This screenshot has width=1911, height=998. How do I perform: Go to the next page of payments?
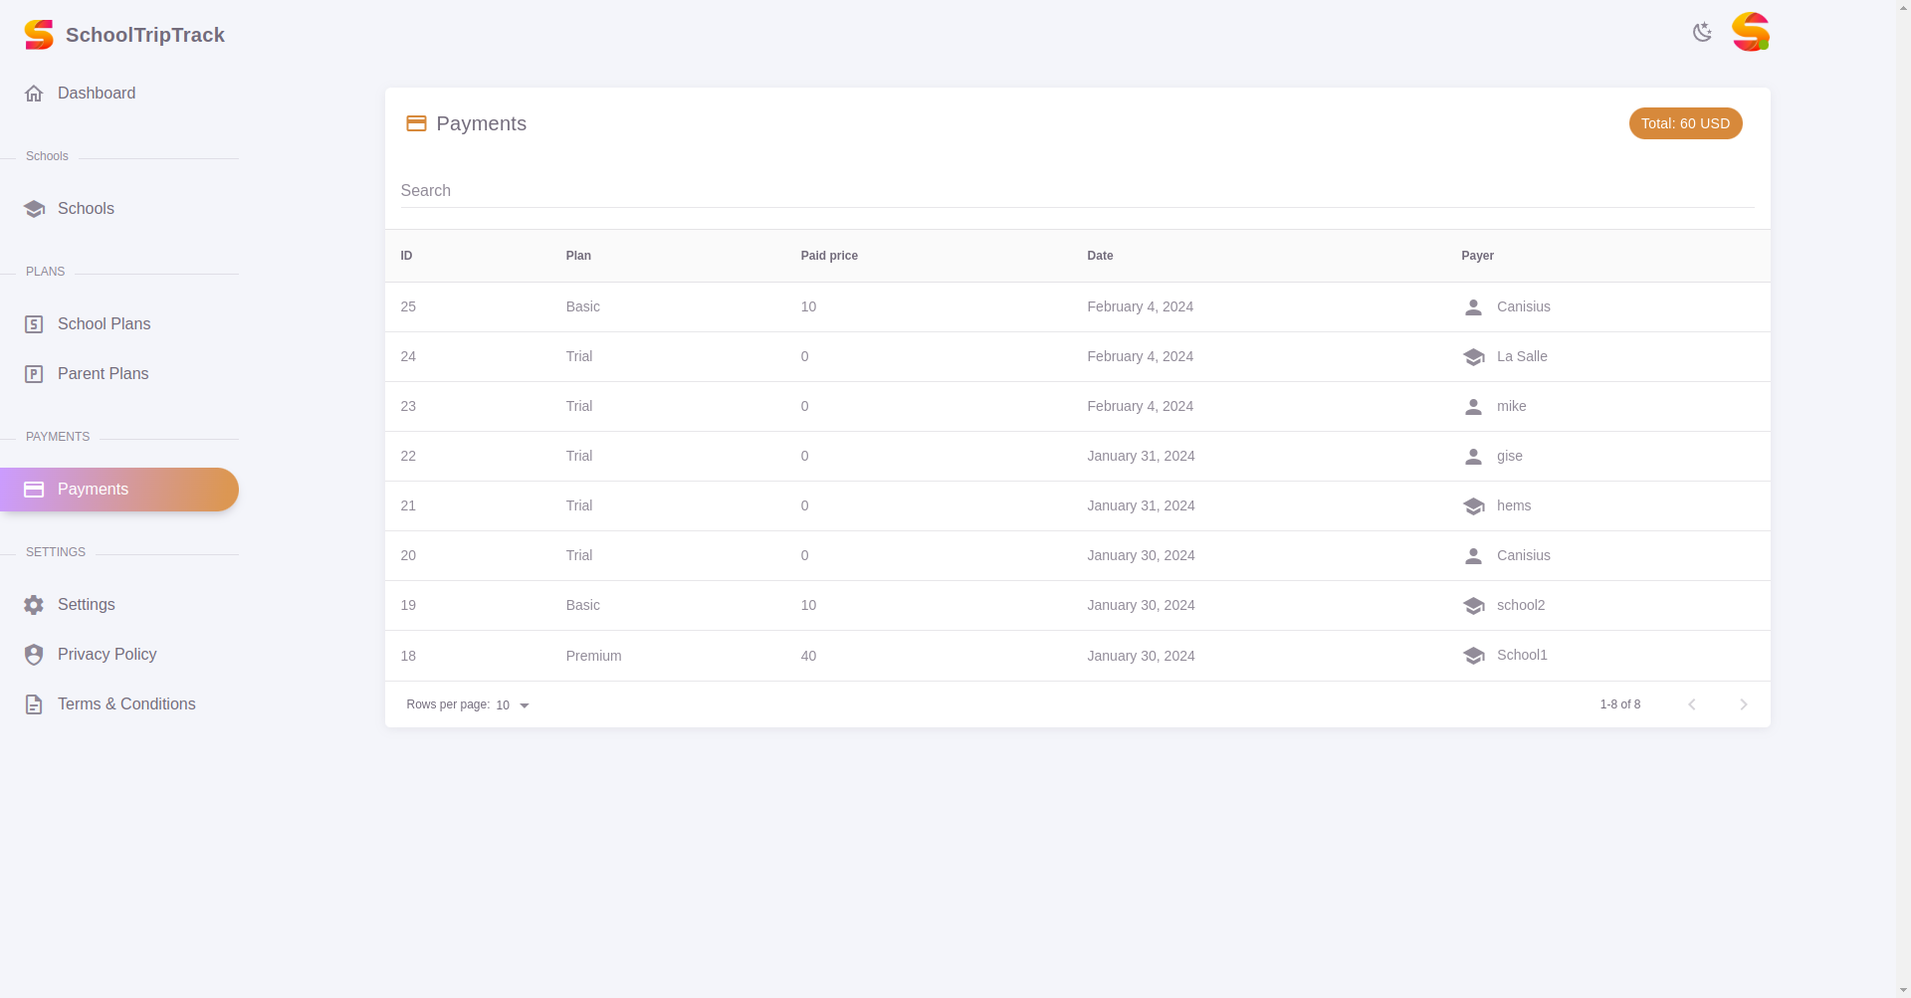(1743, 704)
